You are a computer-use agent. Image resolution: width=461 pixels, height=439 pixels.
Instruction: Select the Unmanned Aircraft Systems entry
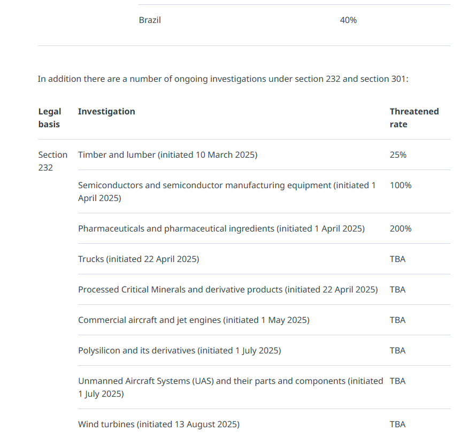point(231,387)
